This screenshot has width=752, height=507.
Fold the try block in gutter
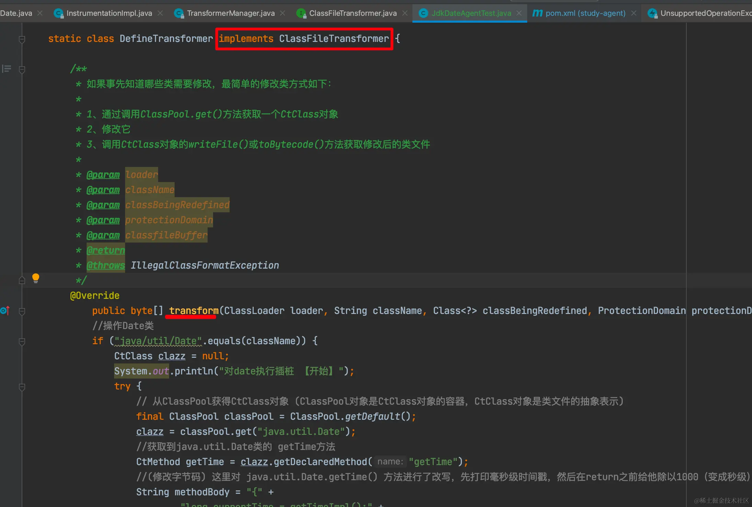(22, 387)
